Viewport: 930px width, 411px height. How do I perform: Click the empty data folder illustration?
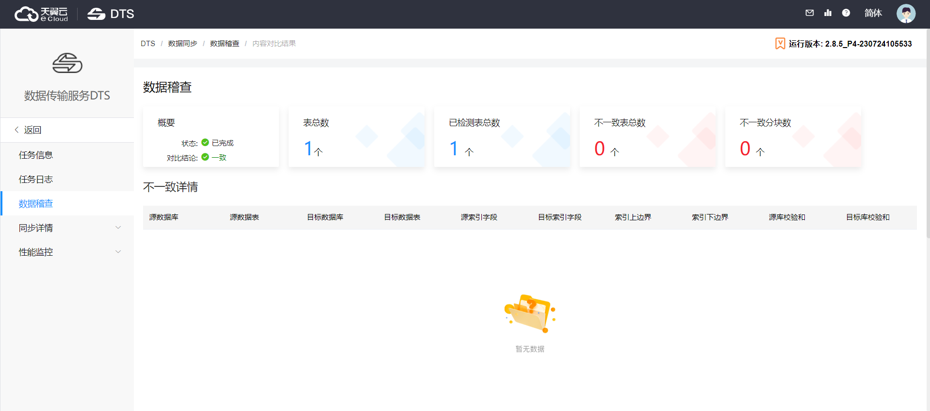[530, 313]
